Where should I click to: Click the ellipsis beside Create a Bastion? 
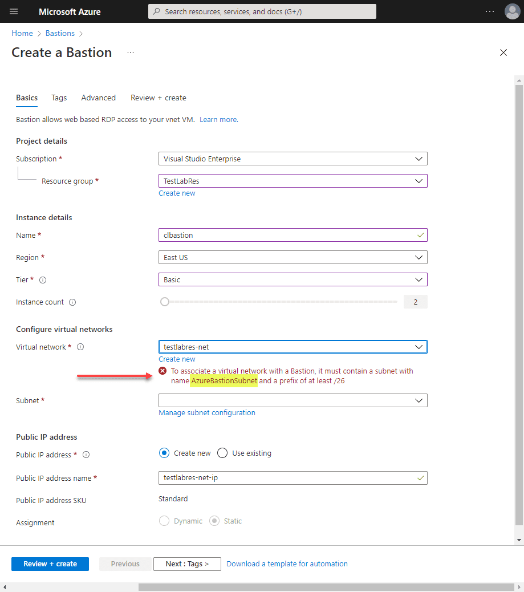131,52
